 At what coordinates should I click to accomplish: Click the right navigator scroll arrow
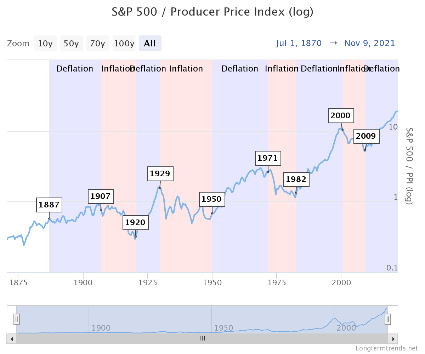pos(393,339)
